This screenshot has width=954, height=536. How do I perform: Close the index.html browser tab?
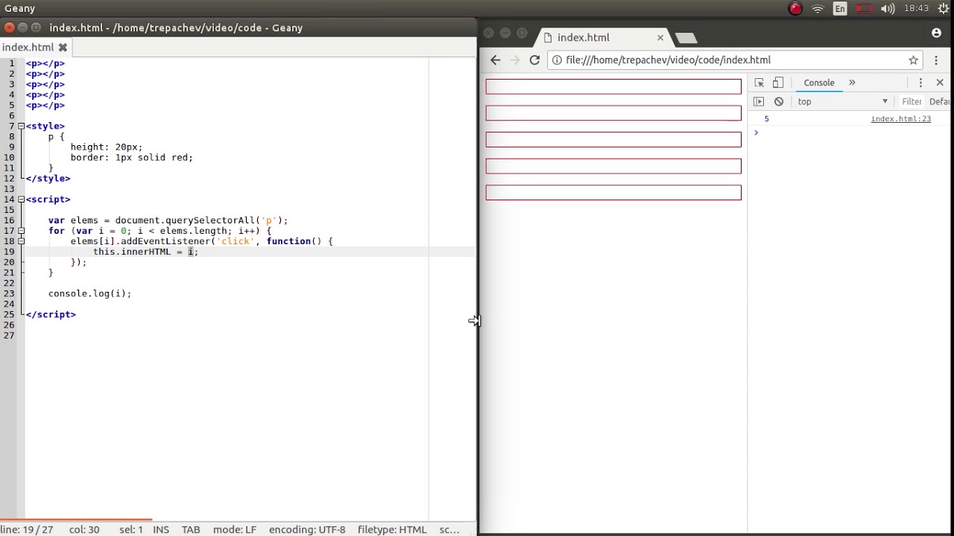coord(660,37)
